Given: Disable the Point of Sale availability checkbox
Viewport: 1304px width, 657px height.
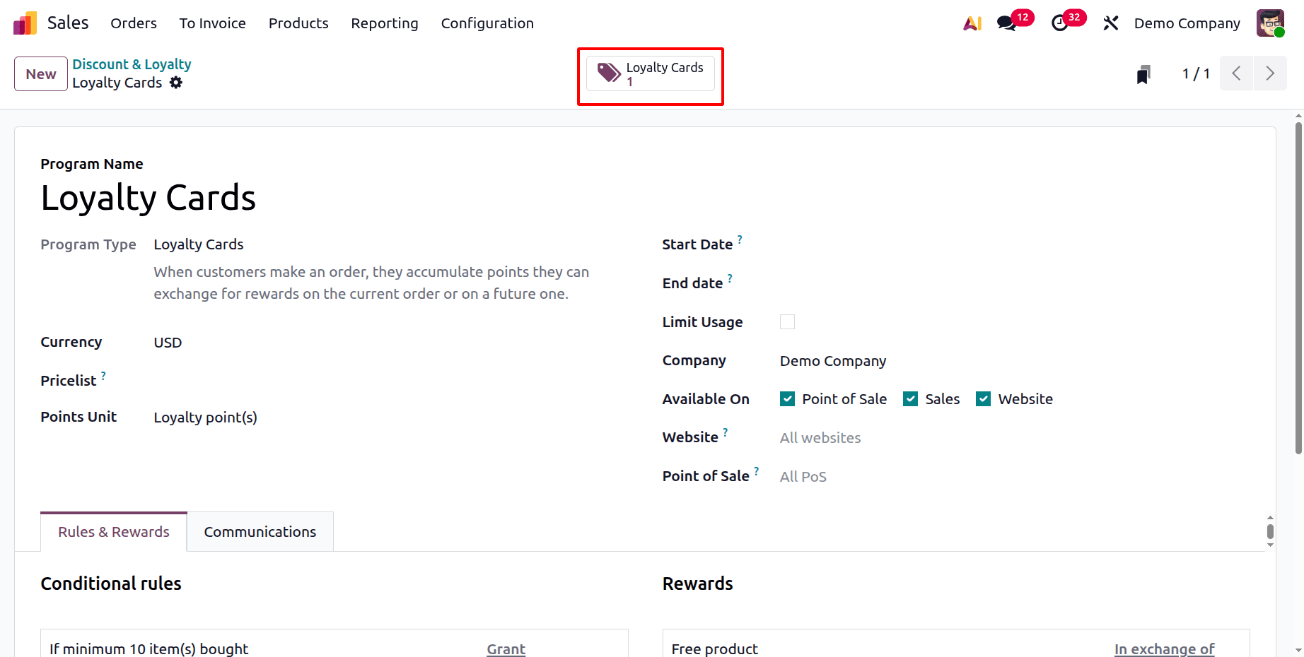Looking at the screenshot, I should click(x=787, y=398).
